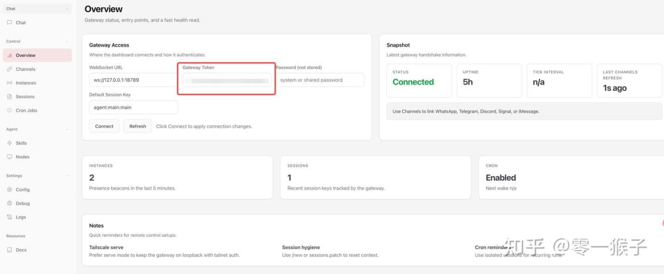This screenshot has width=664, height=274.
Task: Open the Logs page
Action: point(21,218)
